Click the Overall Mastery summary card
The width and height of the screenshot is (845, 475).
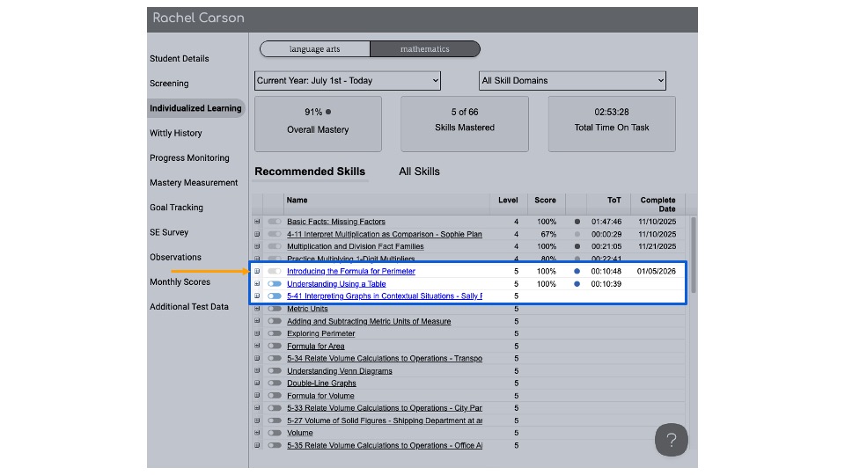coord(318,124)
